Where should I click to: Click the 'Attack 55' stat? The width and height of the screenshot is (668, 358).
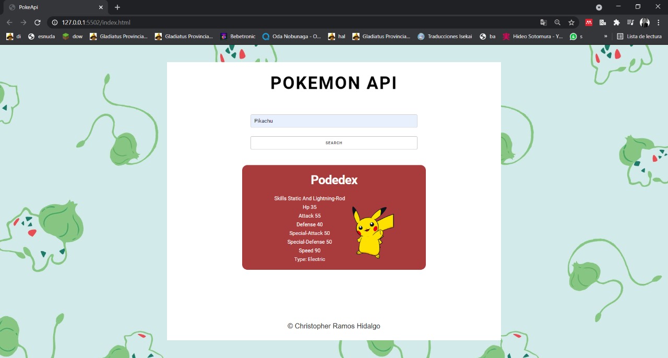309,216
